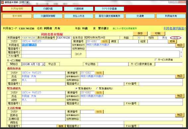Click the user 電話番号1 field
Image resolution: width=188 pixels, height=129 pixels.
tap(46, 49)
